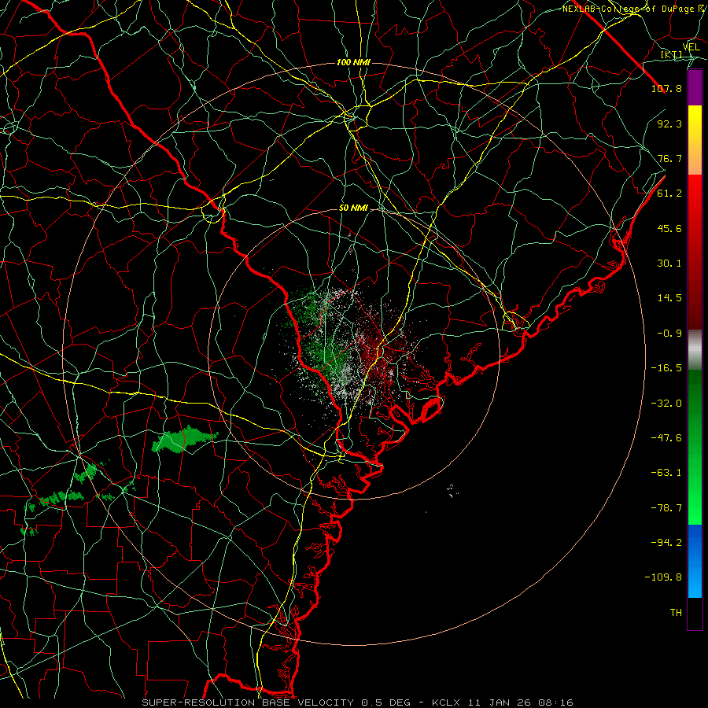This screenshot has width=708, height=708.
Task: Click the 107.8 legend value
Action: tap(666, 88)
